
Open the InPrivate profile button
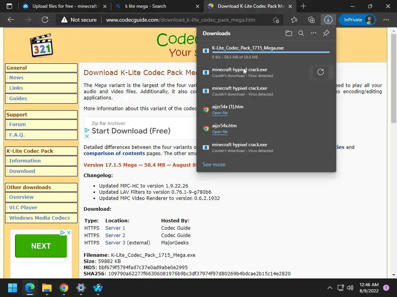click(357, 20)
